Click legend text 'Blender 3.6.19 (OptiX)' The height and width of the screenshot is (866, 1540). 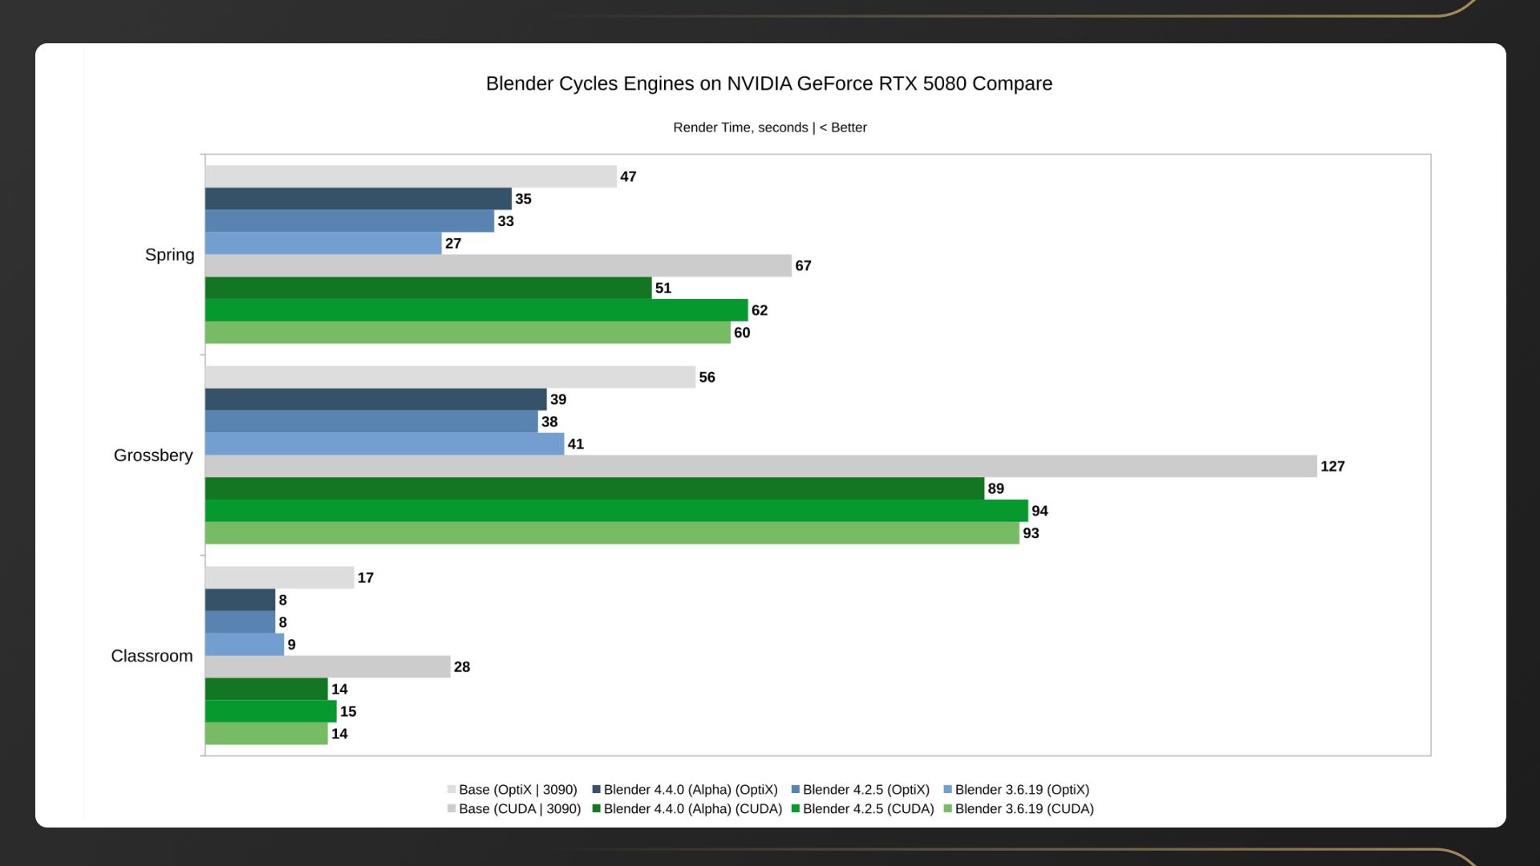1022,790
